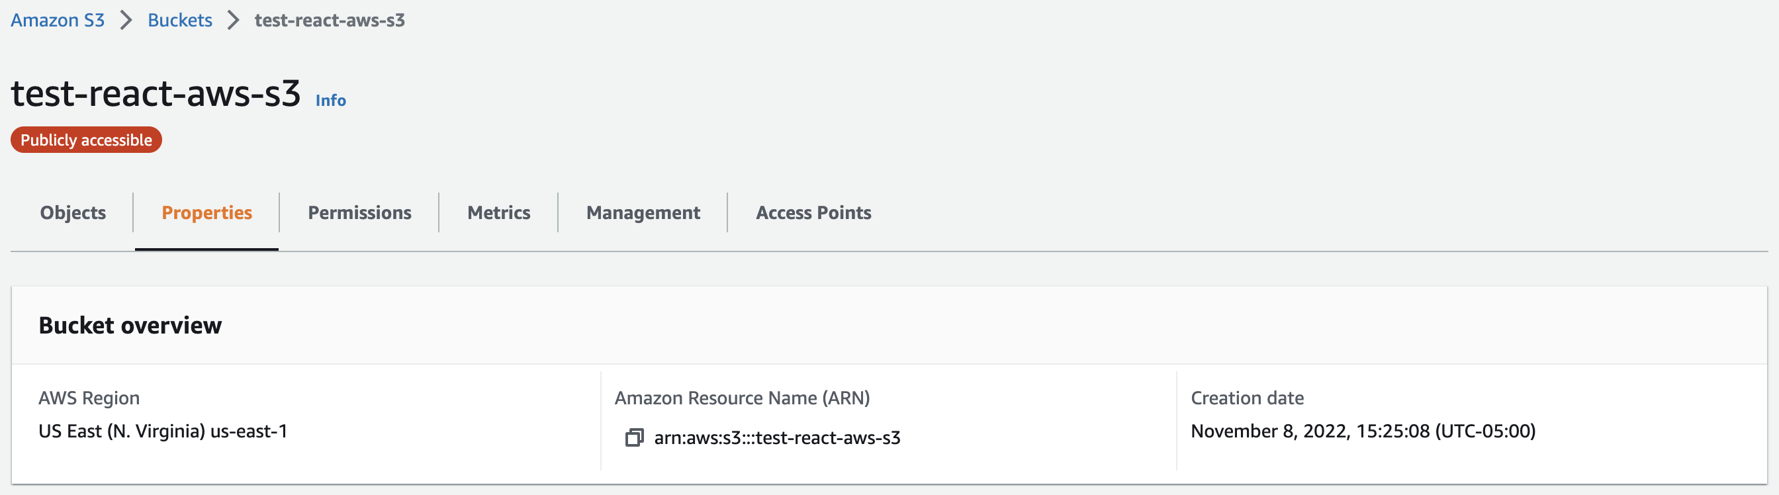Screen dimensions: 1779x495
Task: Click the arn:aws:s3:::test-react-aws-s3 text
Action: (x=777, y=437)
